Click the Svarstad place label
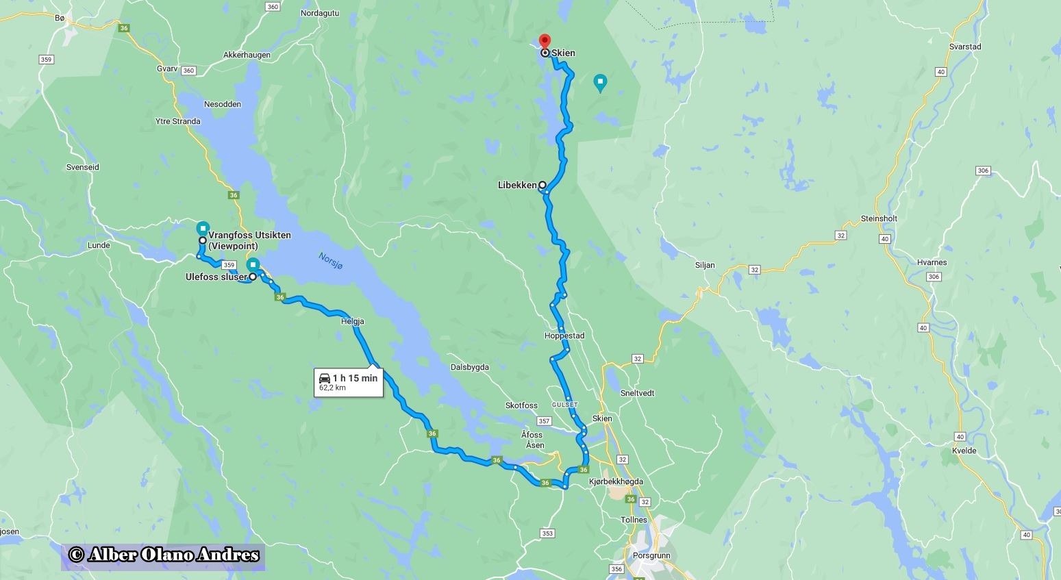Image resolution: width=1061 pixels, height=580 pixels. [966, 47]
